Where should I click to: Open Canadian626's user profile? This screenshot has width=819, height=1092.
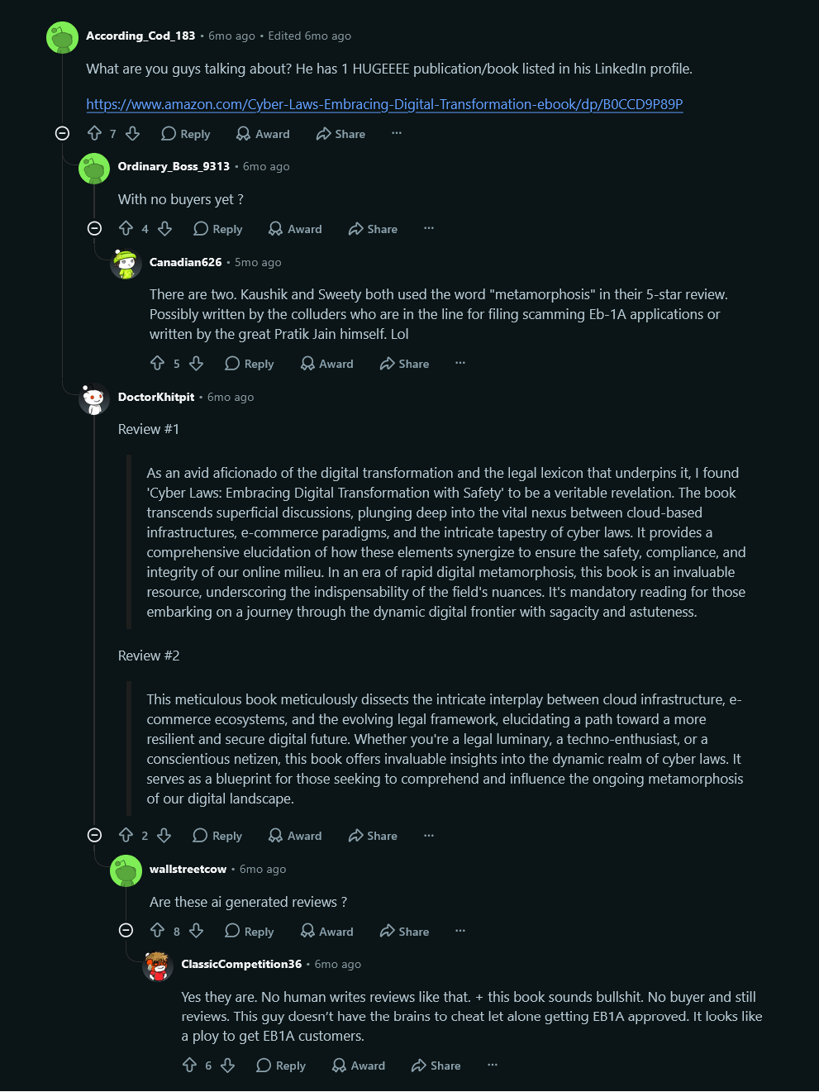click(185, 262)
